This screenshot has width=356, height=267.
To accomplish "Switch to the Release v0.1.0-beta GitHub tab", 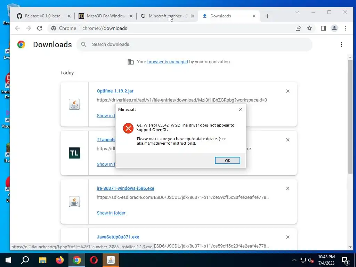I will coord(42,16).
